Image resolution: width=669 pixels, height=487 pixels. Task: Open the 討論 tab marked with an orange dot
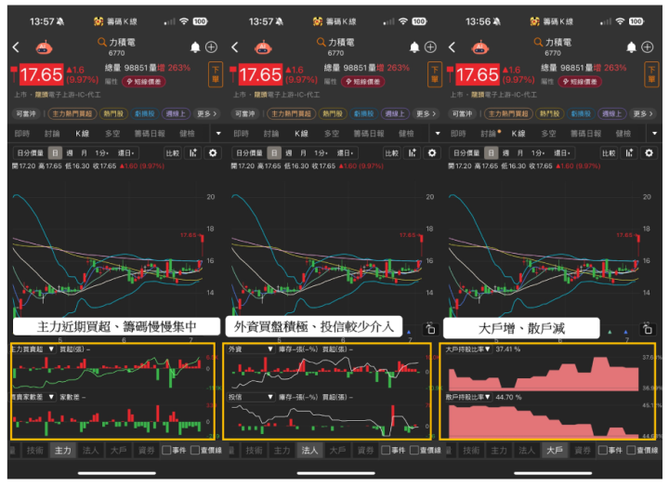pos(491,134)
